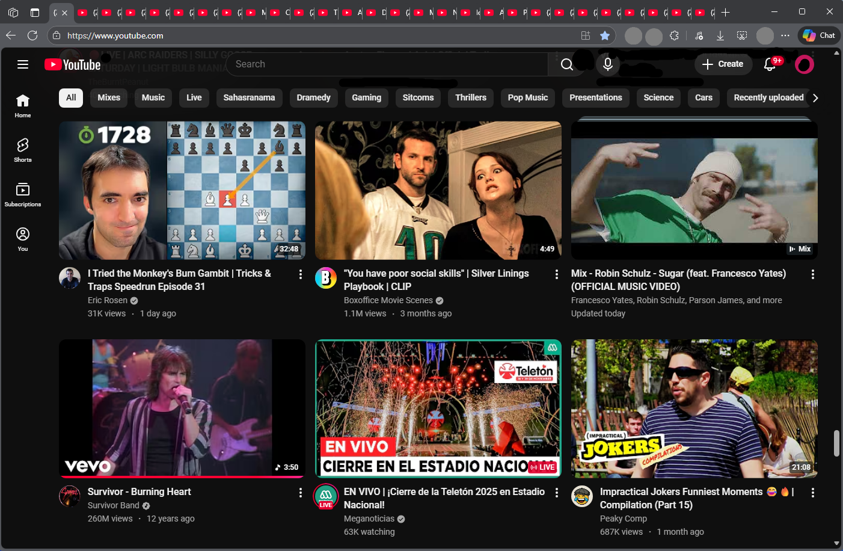The image size is (843, 551).
Task: Select the Gaming filter chip
Action: click(366, 98)
